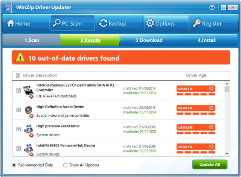
Task: Select the 1.Scan step
Action: [x=32, y=40]
